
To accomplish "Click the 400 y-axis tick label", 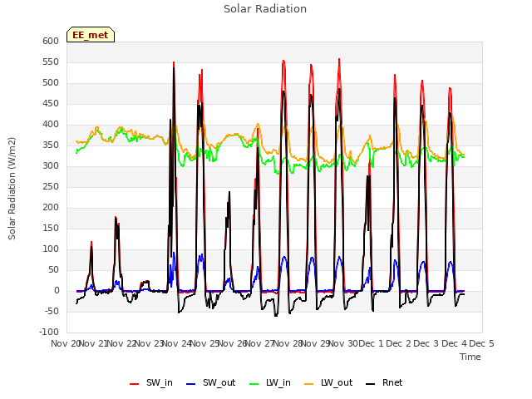I will coord(51,125).
